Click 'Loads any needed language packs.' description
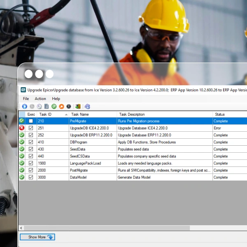The width and height of the screenshot is (247, 247). click(165, 163)
